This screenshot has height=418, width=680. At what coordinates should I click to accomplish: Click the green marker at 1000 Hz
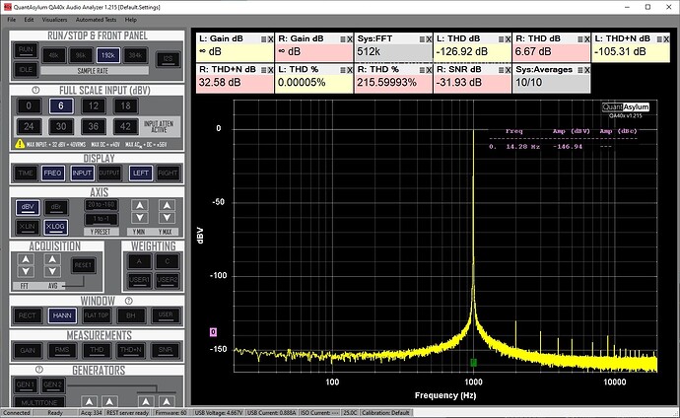pos(474,362)
